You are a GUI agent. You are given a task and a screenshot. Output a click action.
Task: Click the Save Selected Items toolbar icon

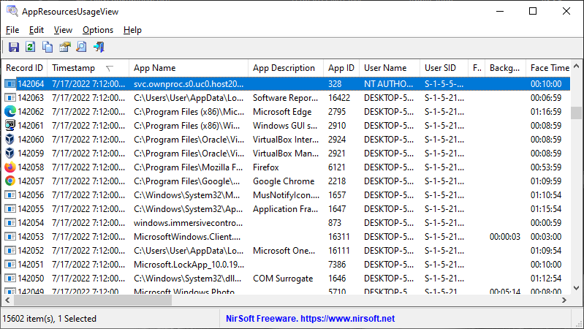tap(14, 48)
